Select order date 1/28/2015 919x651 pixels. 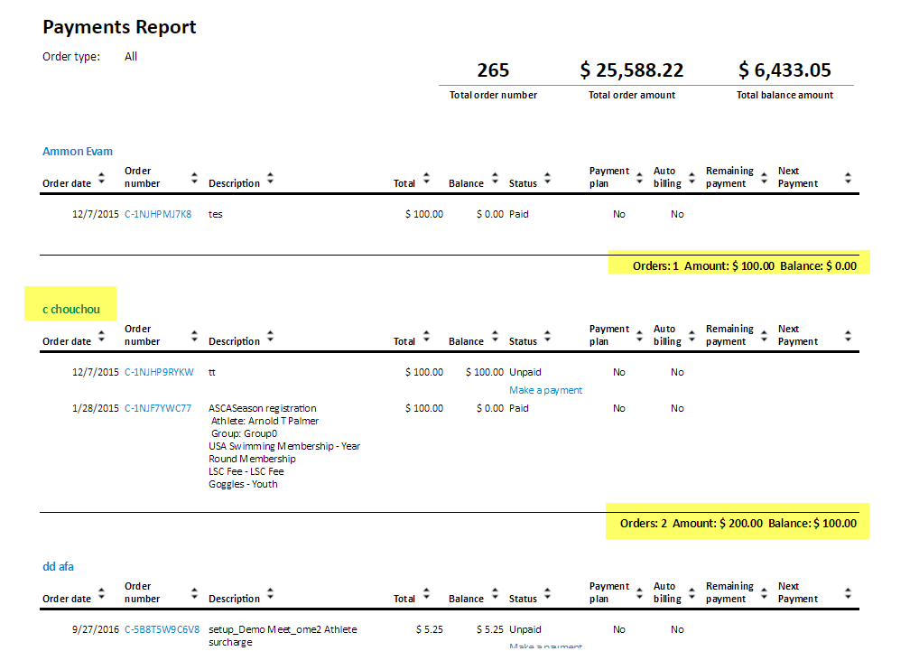coord(95,408)
